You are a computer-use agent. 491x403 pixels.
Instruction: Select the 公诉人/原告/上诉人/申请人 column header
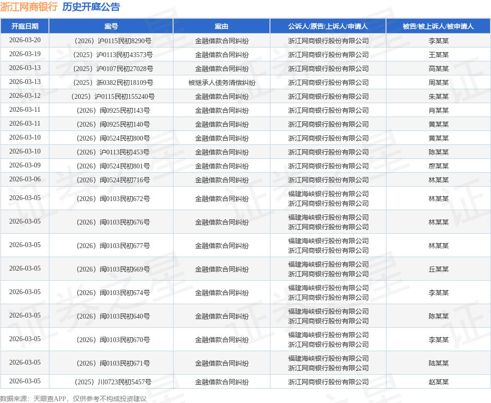coord(328,26)
